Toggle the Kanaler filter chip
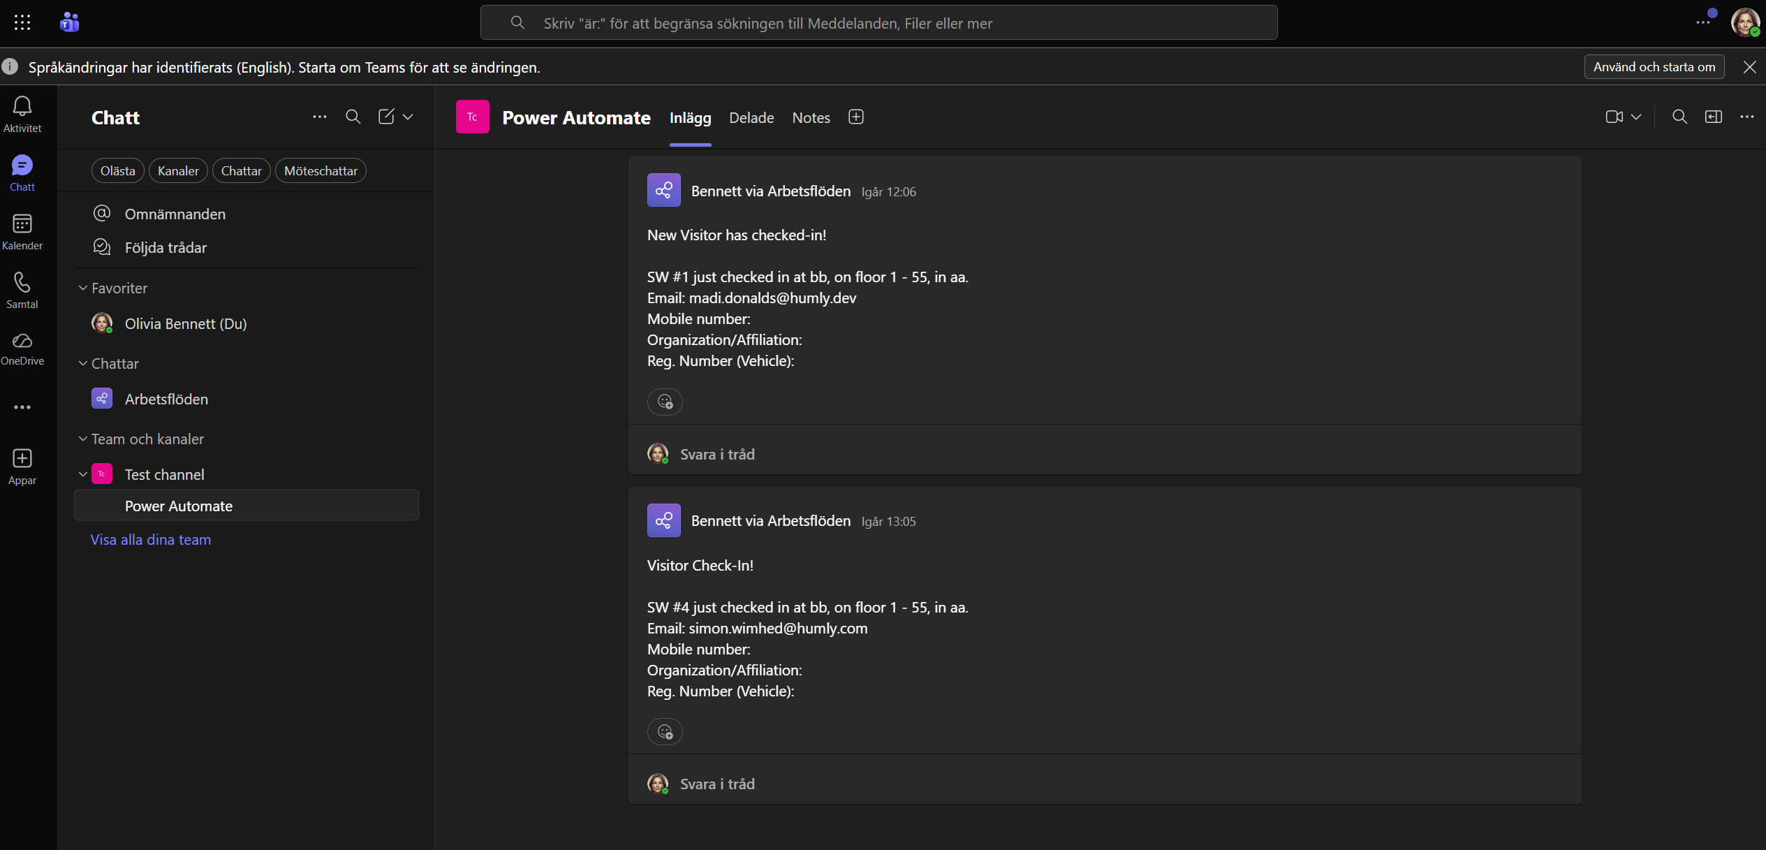 click(178, 171)
